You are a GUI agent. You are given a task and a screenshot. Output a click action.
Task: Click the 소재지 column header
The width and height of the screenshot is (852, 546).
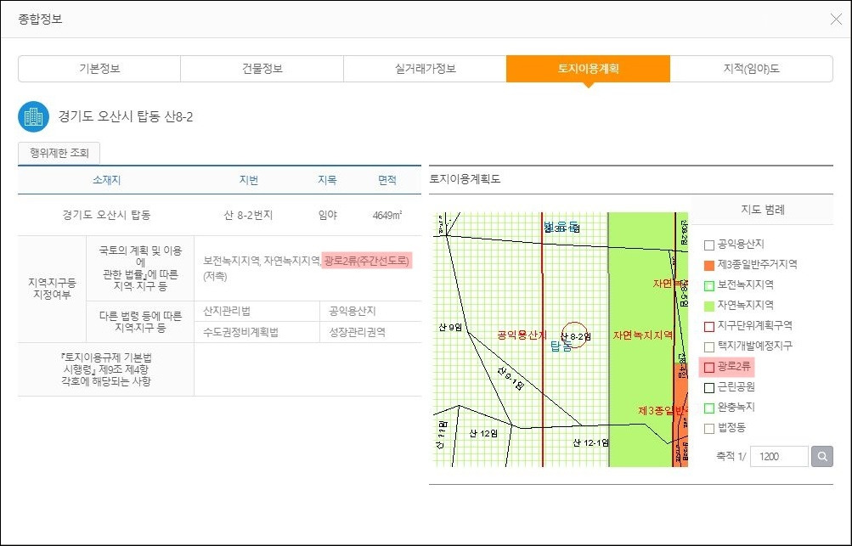(106, 180)
